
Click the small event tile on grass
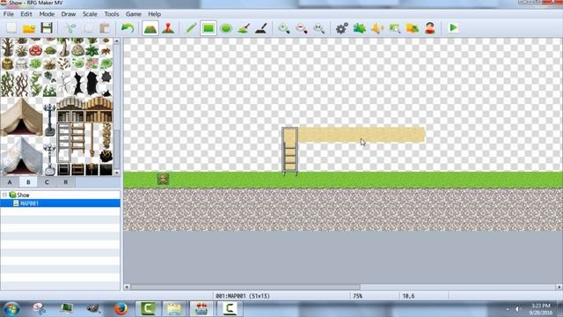point(163,179)
